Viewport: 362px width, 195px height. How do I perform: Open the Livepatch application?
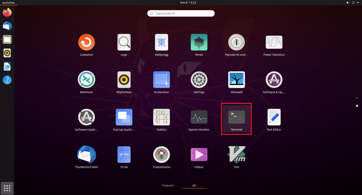point(86,45)
